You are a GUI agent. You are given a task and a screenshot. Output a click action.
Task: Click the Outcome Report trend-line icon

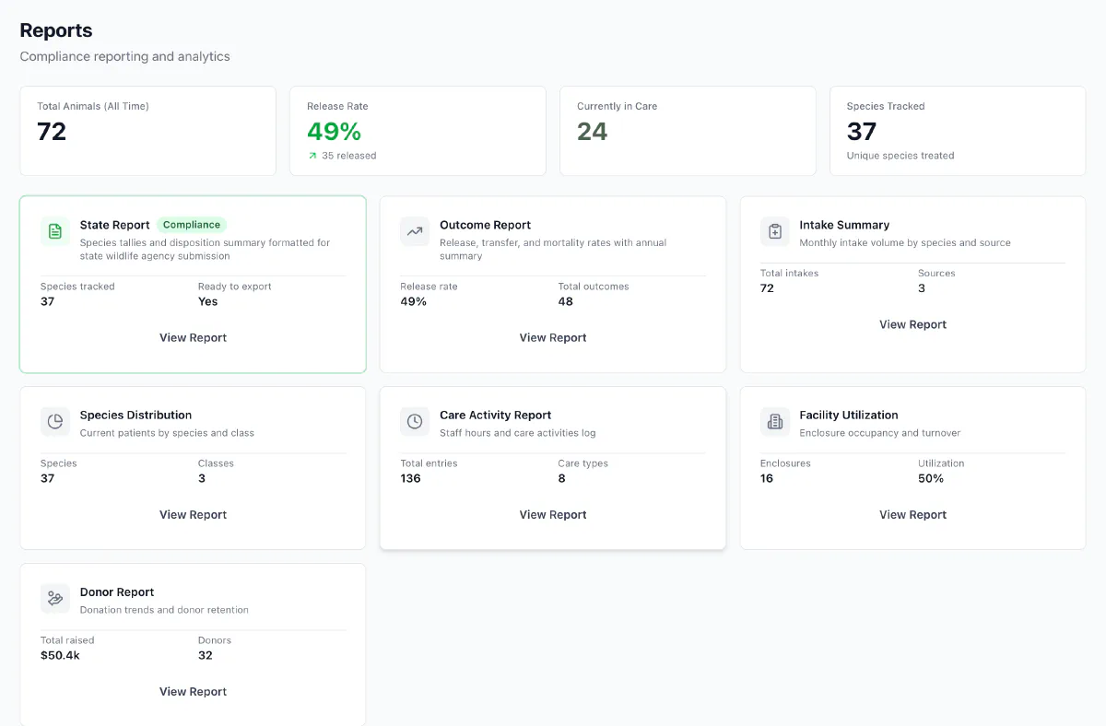[415, 231]
